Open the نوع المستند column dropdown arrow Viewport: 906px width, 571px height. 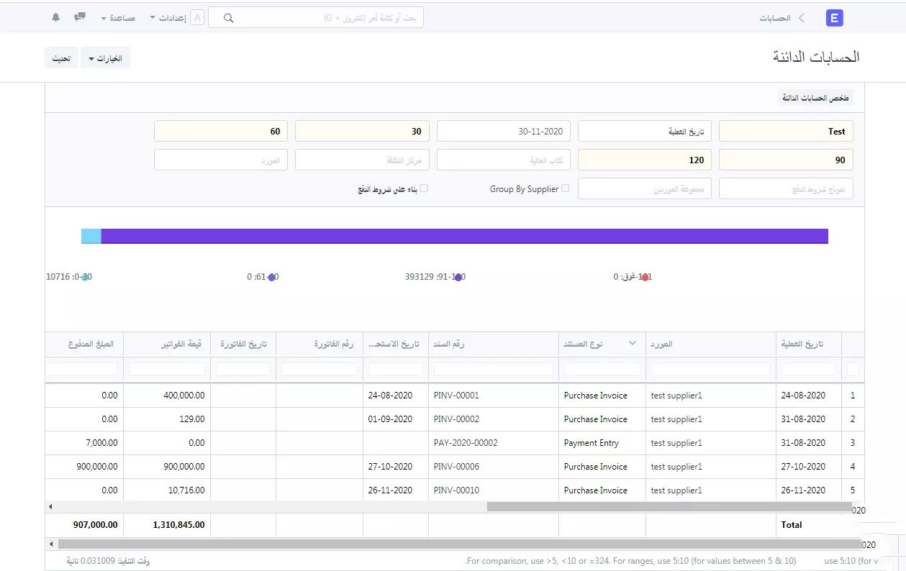[x=633, y=344]
